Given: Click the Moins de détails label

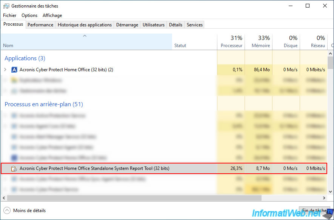Looking at the screenshot, I should click(x=29, y=211).
